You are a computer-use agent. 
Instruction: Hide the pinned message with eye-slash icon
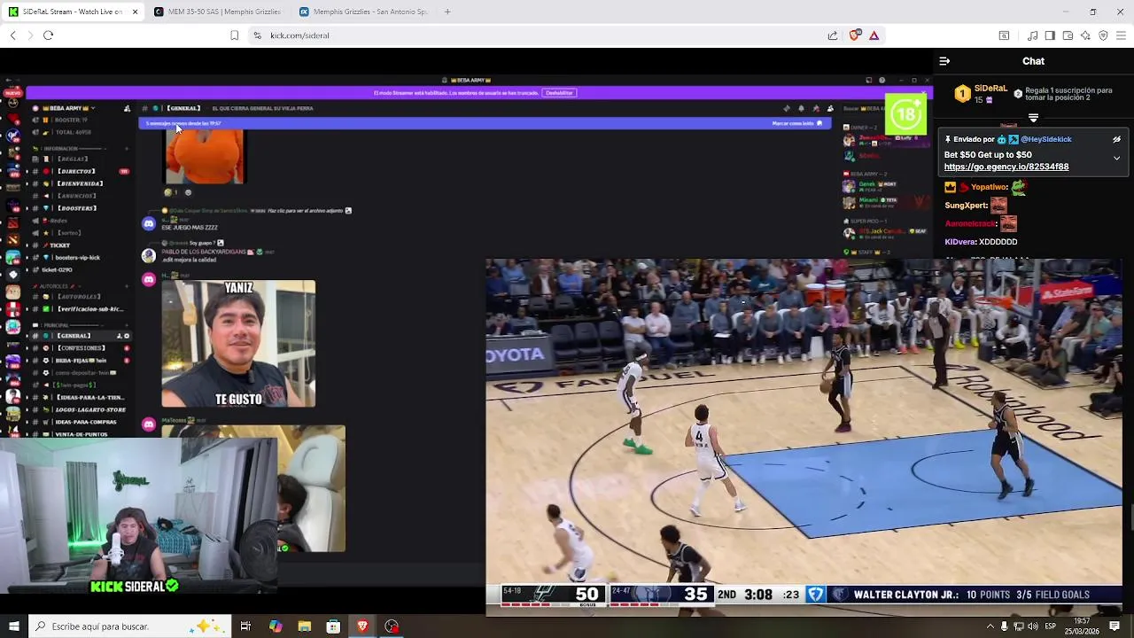point(1116,139)
